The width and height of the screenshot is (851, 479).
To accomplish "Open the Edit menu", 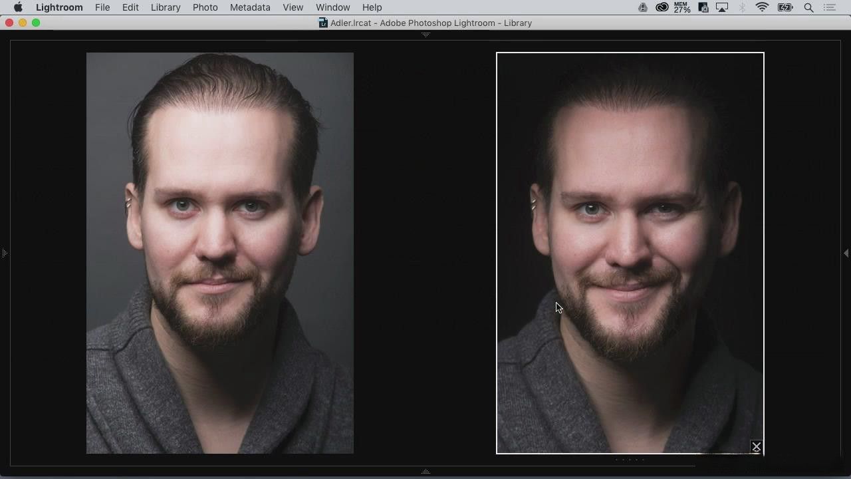I will 130,7.
